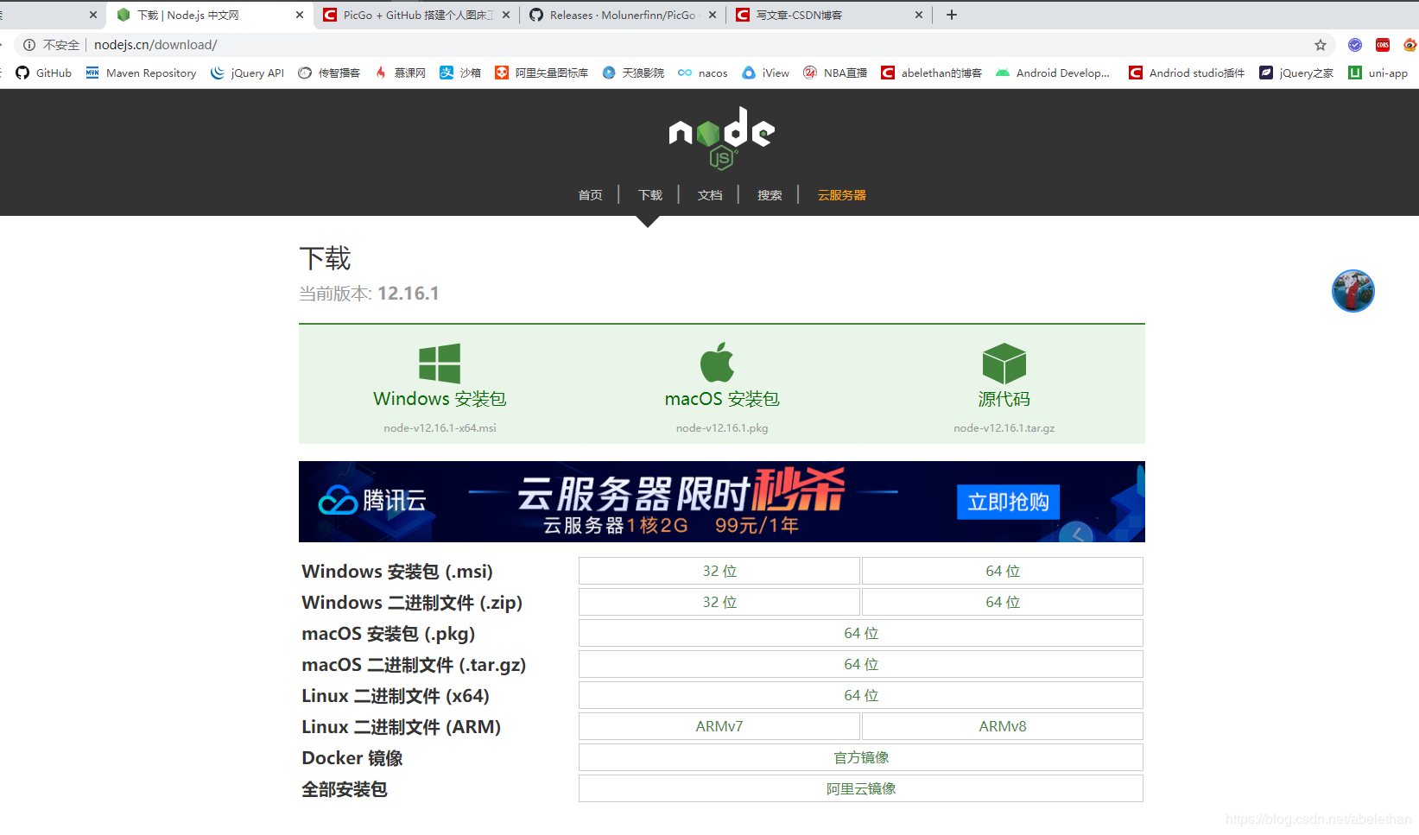Click the circular avatar image at right
1419x835 pixels.
click(x=1352, y=291)
